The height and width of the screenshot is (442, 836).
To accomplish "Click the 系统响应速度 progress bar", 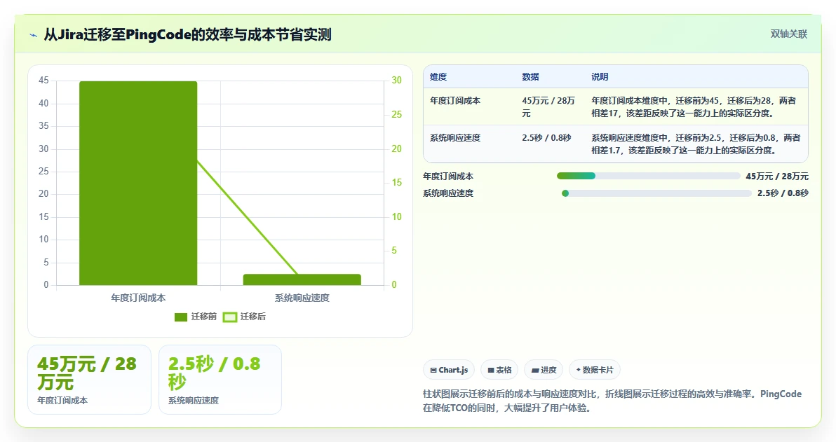I will (x=656, y=193).
